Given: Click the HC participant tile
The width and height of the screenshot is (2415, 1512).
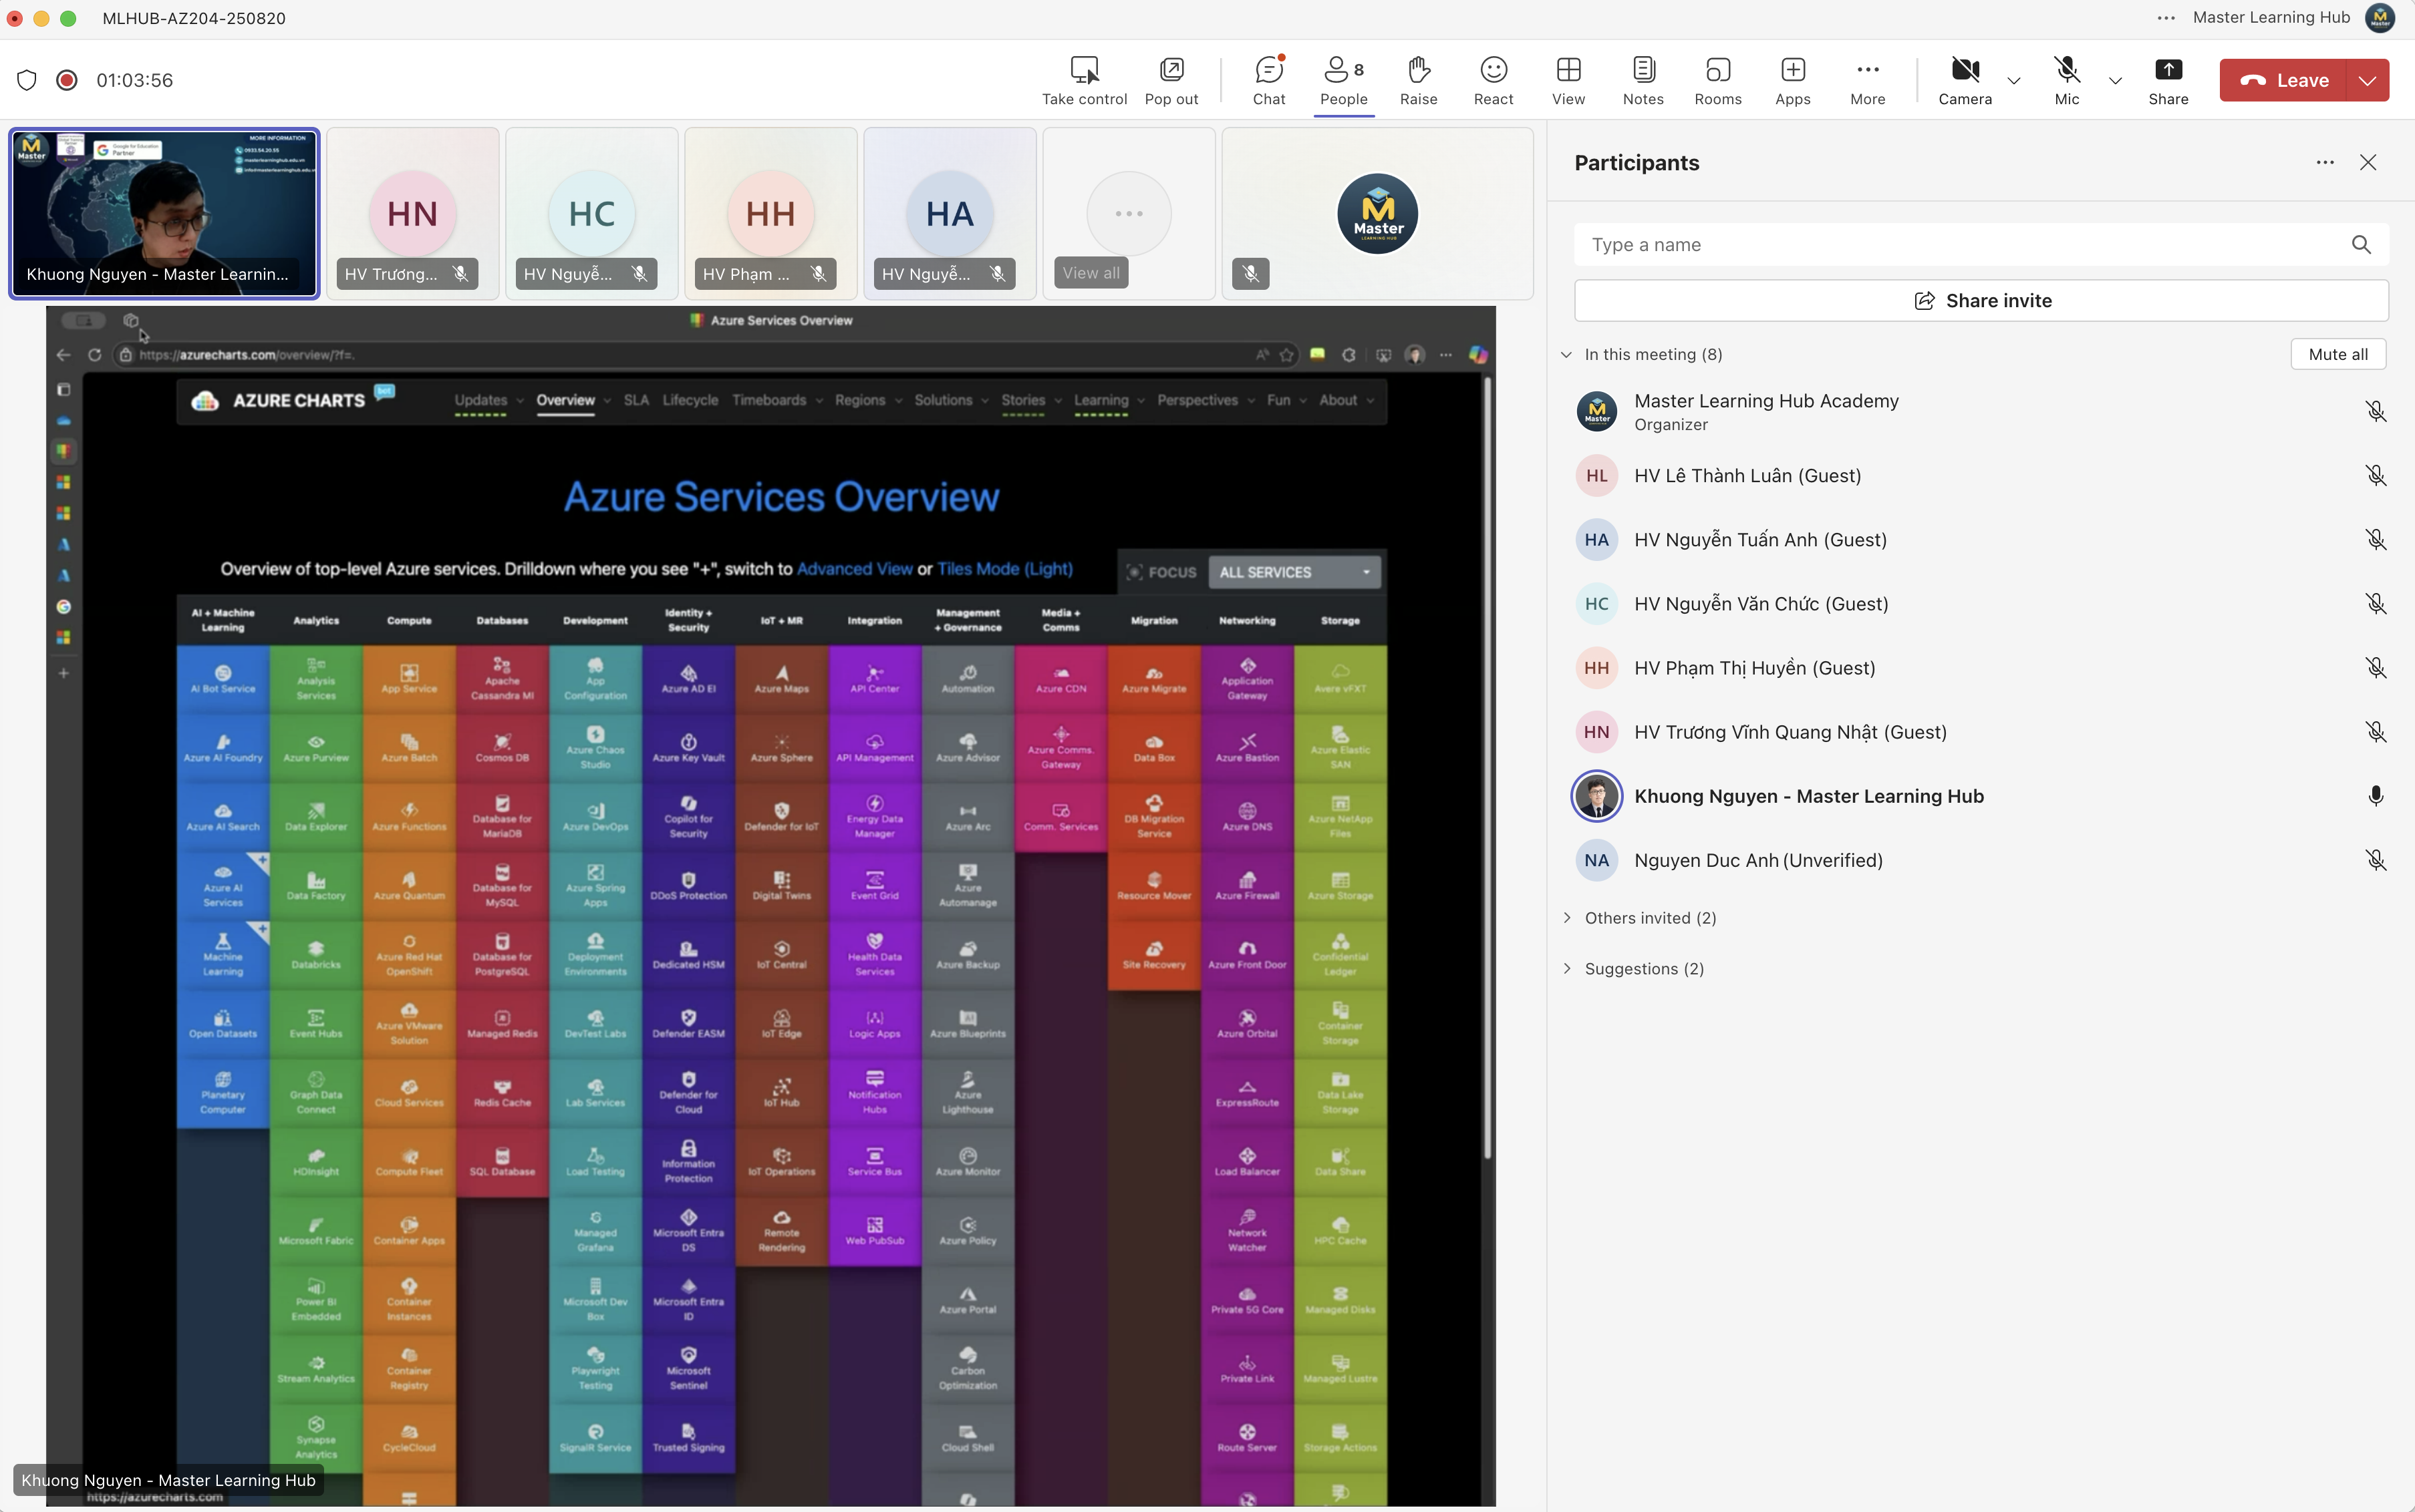Looking at the screenshot, I should pyautogui.click(x=591, y=213).
